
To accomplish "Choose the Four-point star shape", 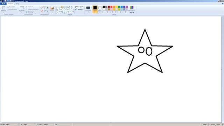I will (60, 12).
